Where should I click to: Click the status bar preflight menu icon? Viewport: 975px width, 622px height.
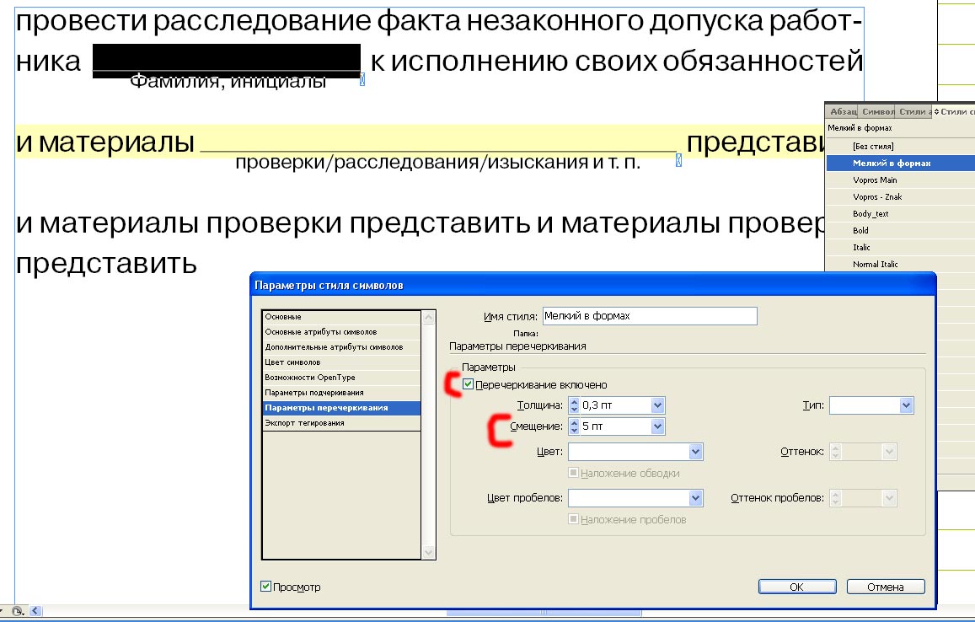pos(18,611)
